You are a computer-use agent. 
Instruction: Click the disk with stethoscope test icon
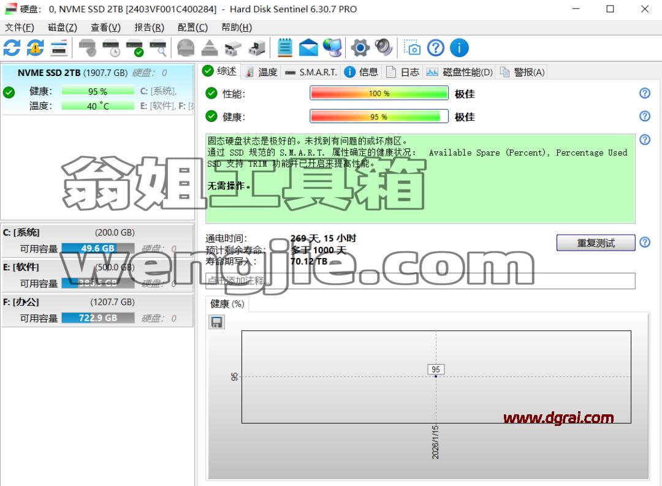coord(88,48)
